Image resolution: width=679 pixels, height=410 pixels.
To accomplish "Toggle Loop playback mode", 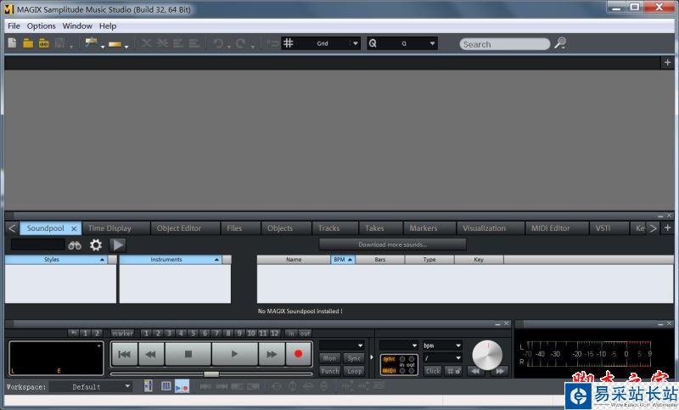I will click(x=354, y=371).
